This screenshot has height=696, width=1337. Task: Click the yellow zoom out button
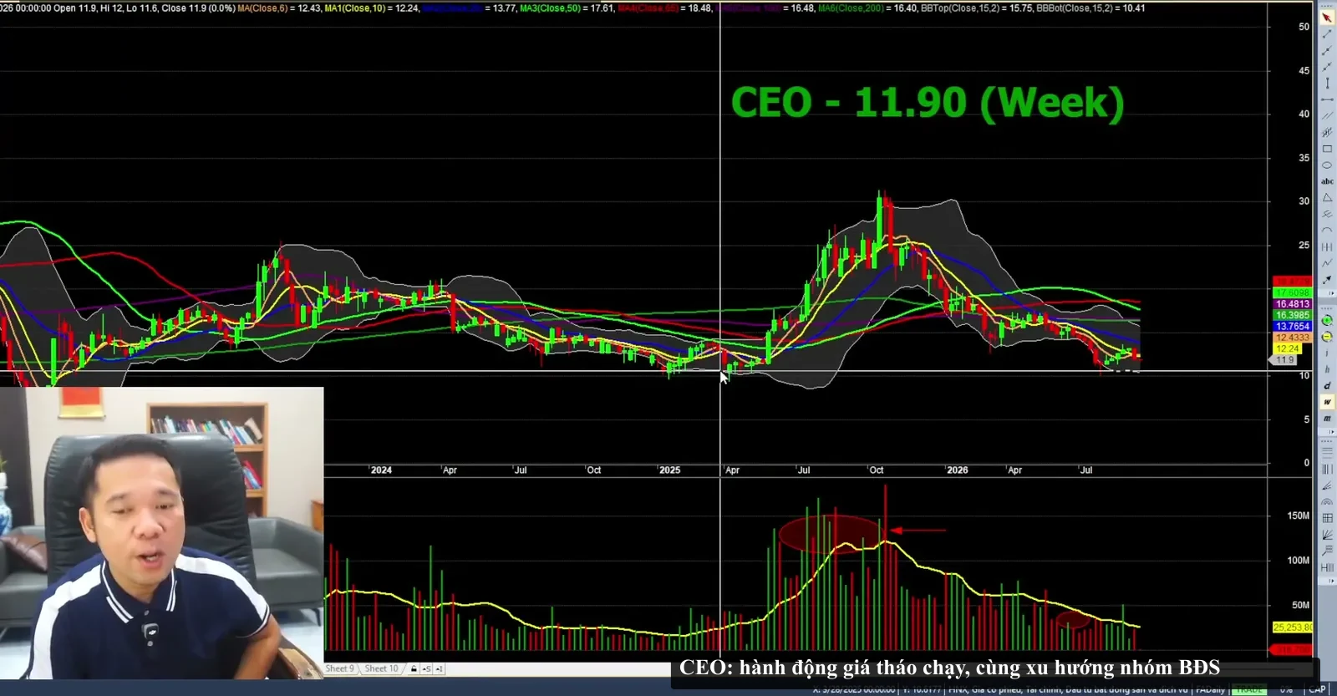pyautogui.click(x=1327, y=337)
